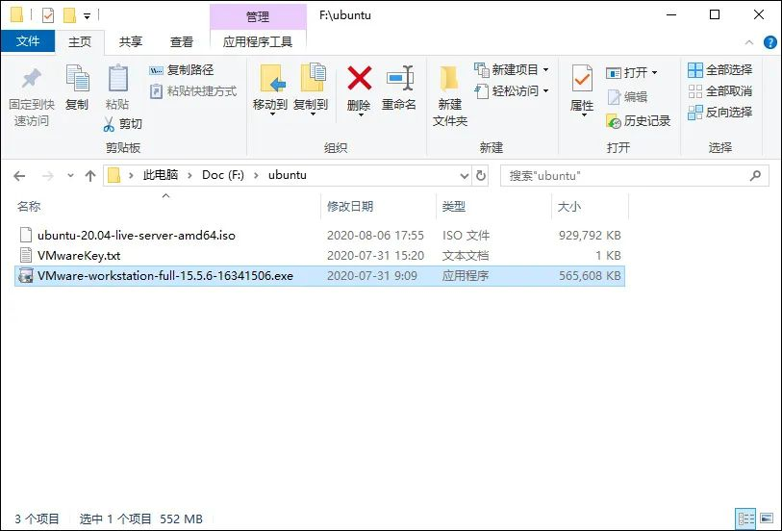Switch to the Share (共享) tab

[131, 42]
